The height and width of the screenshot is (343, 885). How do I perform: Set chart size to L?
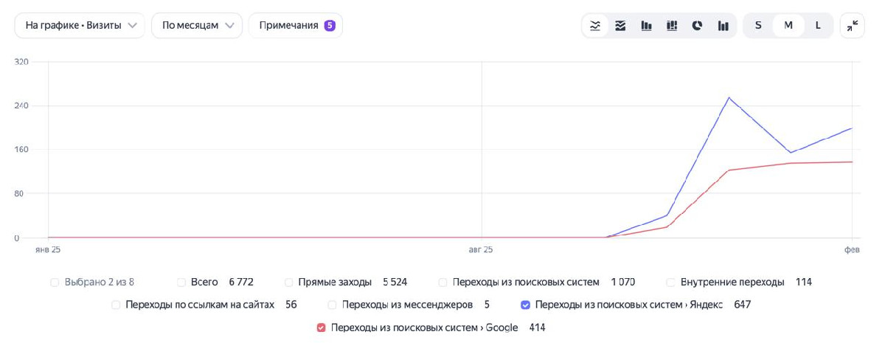coord(818,25)
